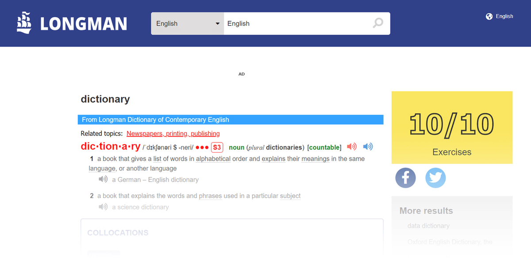This screenshot has width=531, height=258.
Task: Open 'Oxford English Dictionary, the' result
Action: coord(450,242)
